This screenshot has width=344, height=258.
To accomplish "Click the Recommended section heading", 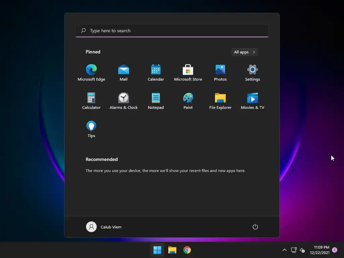I will 101,159.
